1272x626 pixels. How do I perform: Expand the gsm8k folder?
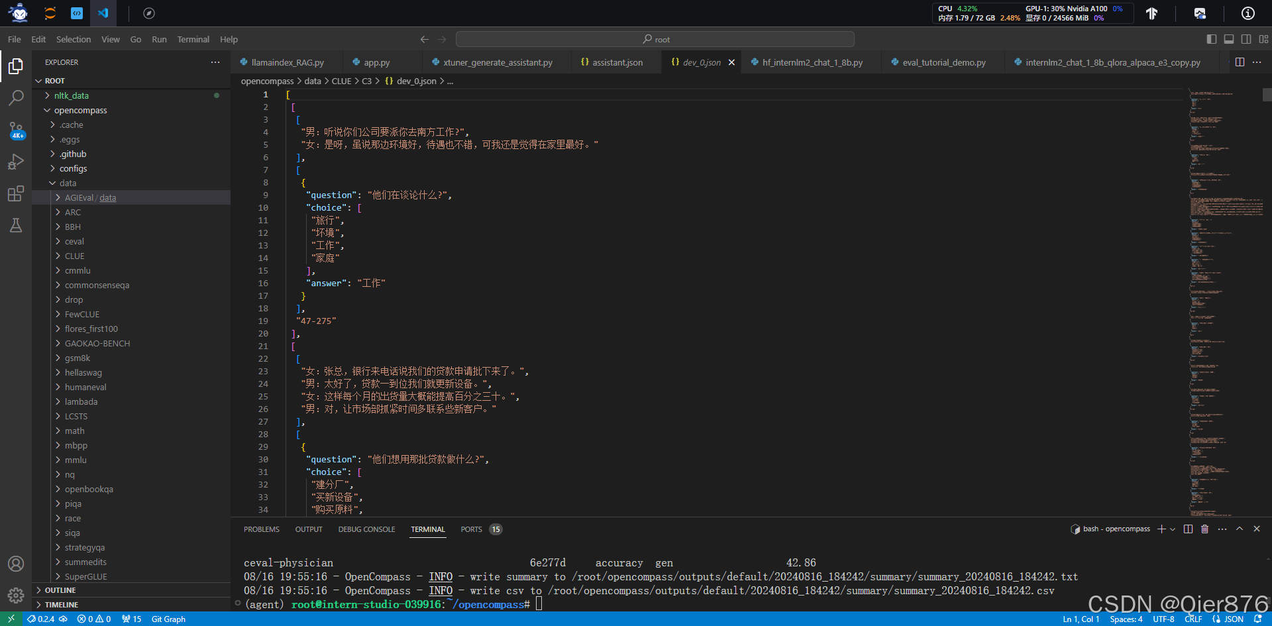[x=131, y=358]
